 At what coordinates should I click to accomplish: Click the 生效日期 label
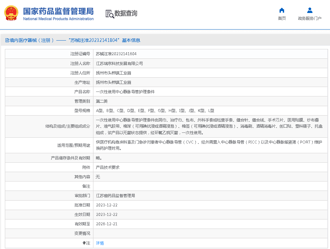82,215
